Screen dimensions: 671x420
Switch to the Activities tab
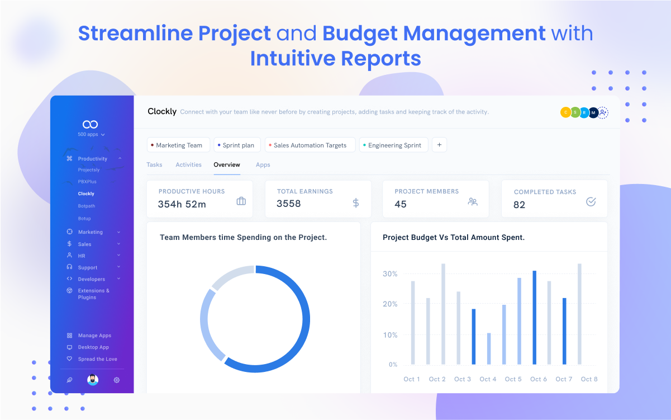click(188, 165)
